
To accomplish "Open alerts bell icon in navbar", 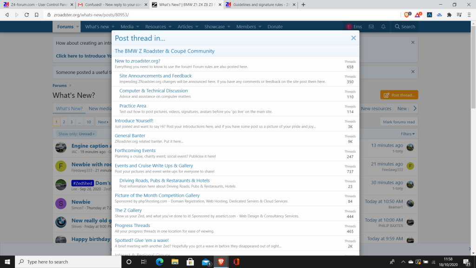I will click(383, 27).
